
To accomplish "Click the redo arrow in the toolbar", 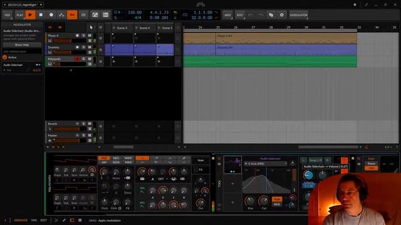I will (x=261, y=15).
